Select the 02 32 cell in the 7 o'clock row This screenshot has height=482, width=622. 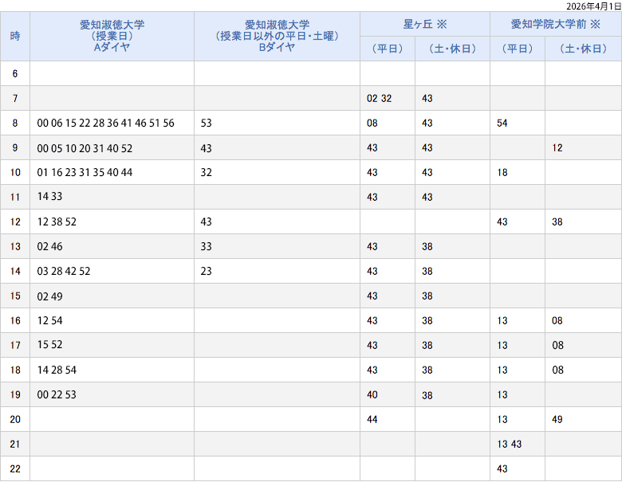coord(379,99)
